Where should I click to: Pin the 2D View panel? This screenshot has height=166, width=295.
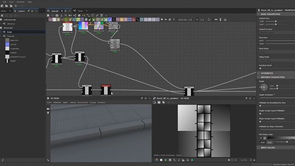[246, 98]
